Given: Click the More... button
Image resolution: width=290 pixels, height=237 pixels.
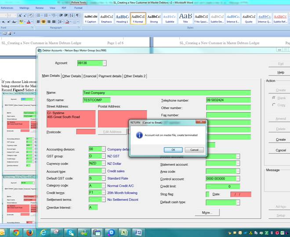Looking at the screenshot, I should 207,212.
